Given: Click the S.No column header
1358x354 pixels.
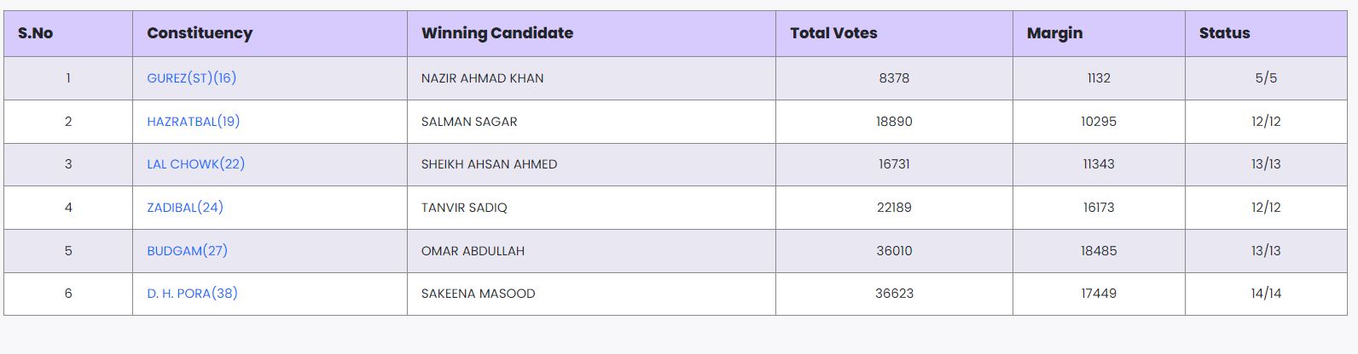Looking at the screenshot, I should point(36,33).
